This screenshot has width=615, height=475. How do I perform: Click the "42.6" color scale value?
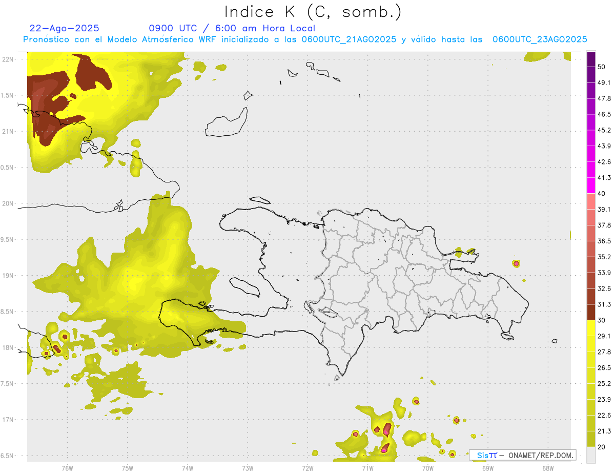[604, 162]
